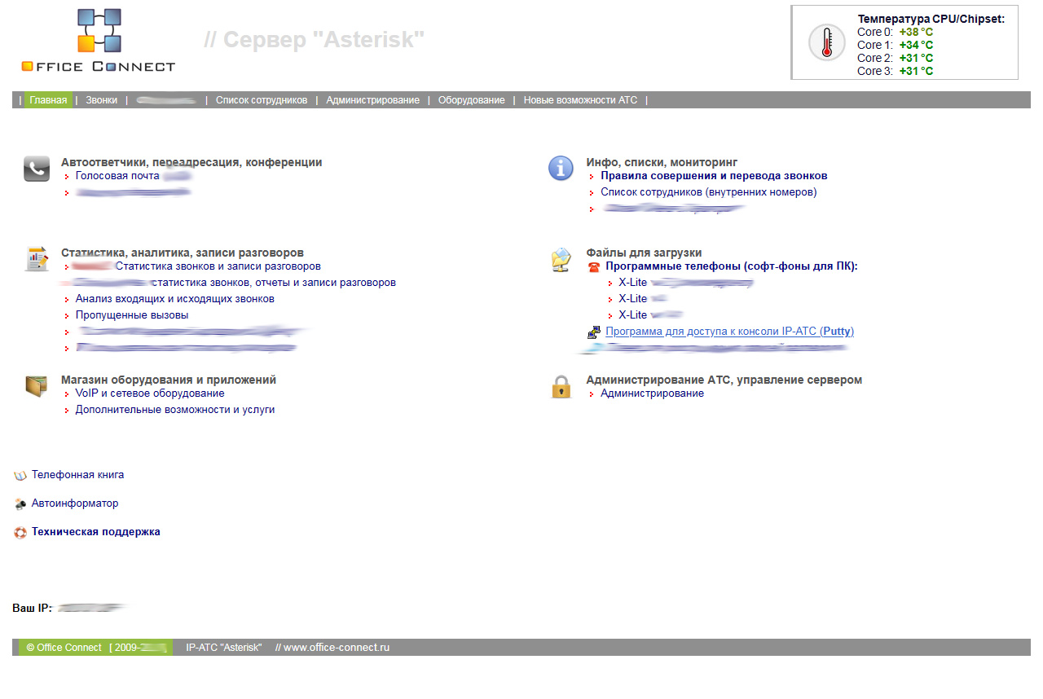Download the second X-Lite softphone

[x=632, y=299]
